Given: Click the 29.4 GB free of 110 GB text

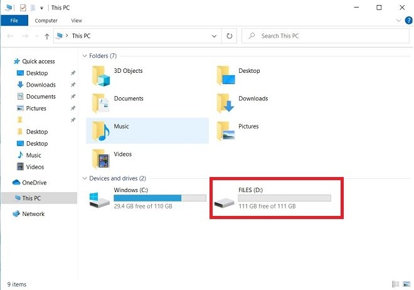Looking at the screenshot, I should coord(143,207).
